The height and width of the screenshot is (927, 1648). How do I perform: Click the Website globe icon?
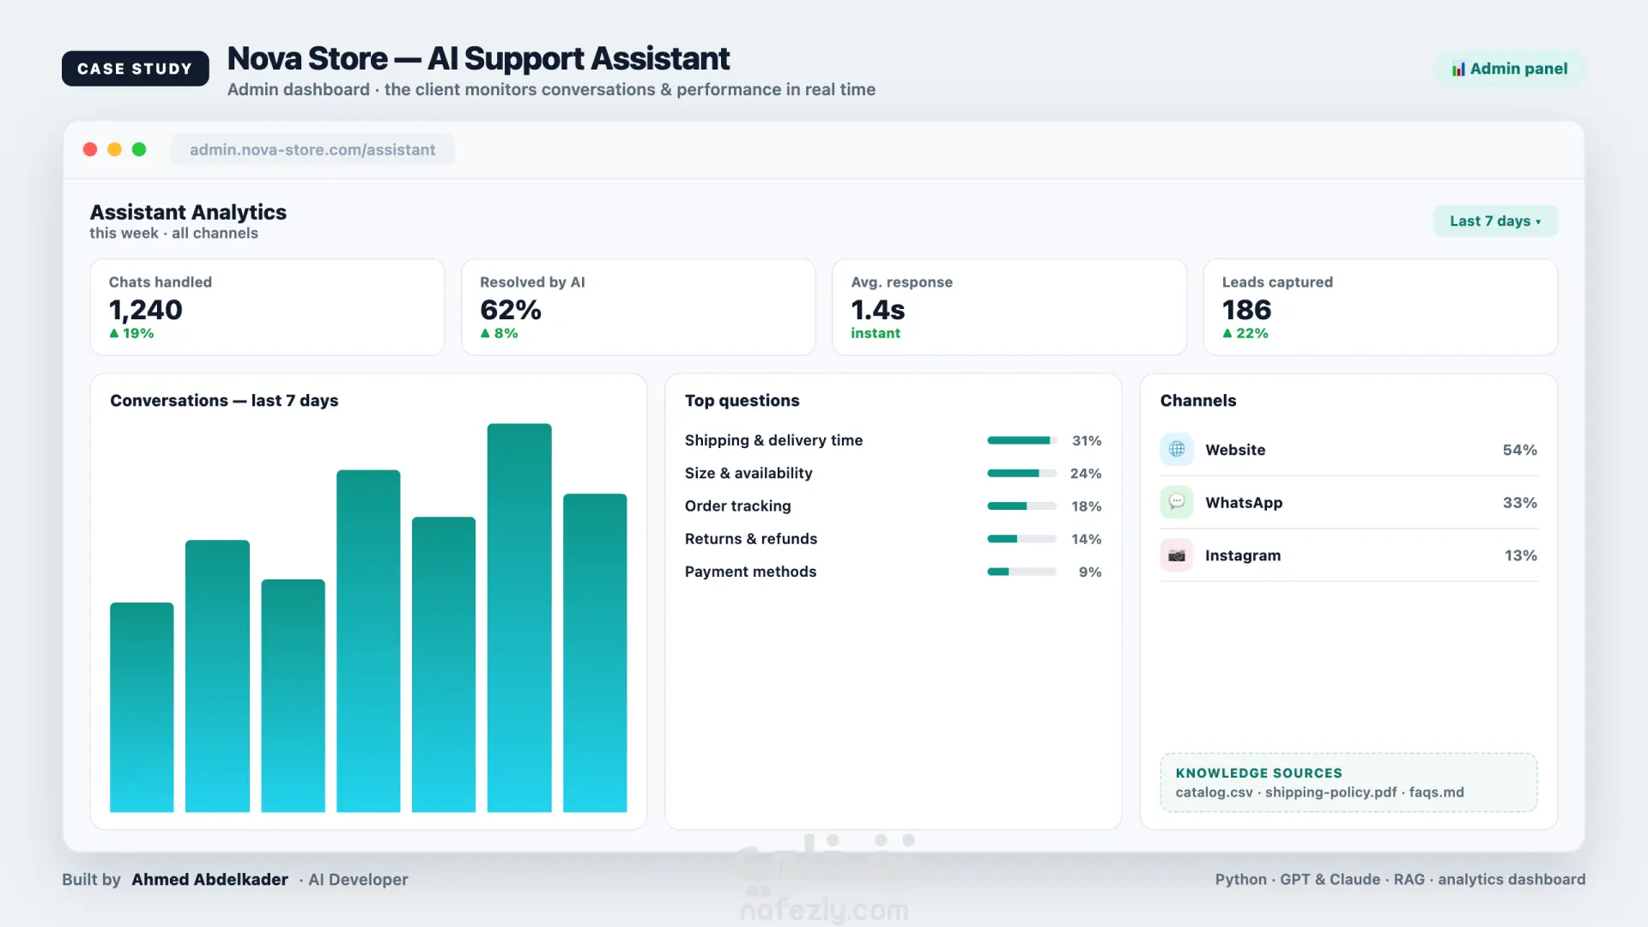(x=1176, y=450)
